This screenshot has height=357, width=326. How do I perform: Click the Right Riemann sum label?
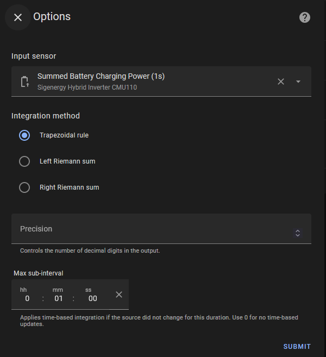pos(69,187)
